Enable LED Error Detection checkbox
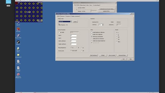The width and height of the screenshot is (165, 93). tap(92, 38)
